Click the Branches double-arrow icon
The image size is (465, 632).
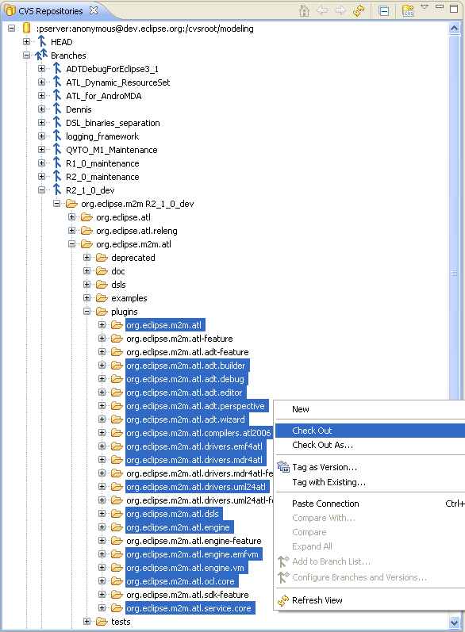tap(41, 56)
